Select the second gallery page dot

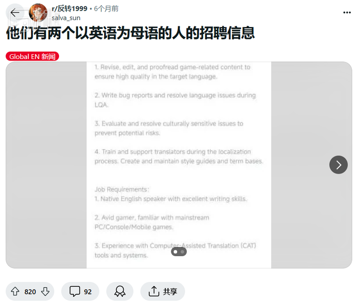click(x=182, y=252)
